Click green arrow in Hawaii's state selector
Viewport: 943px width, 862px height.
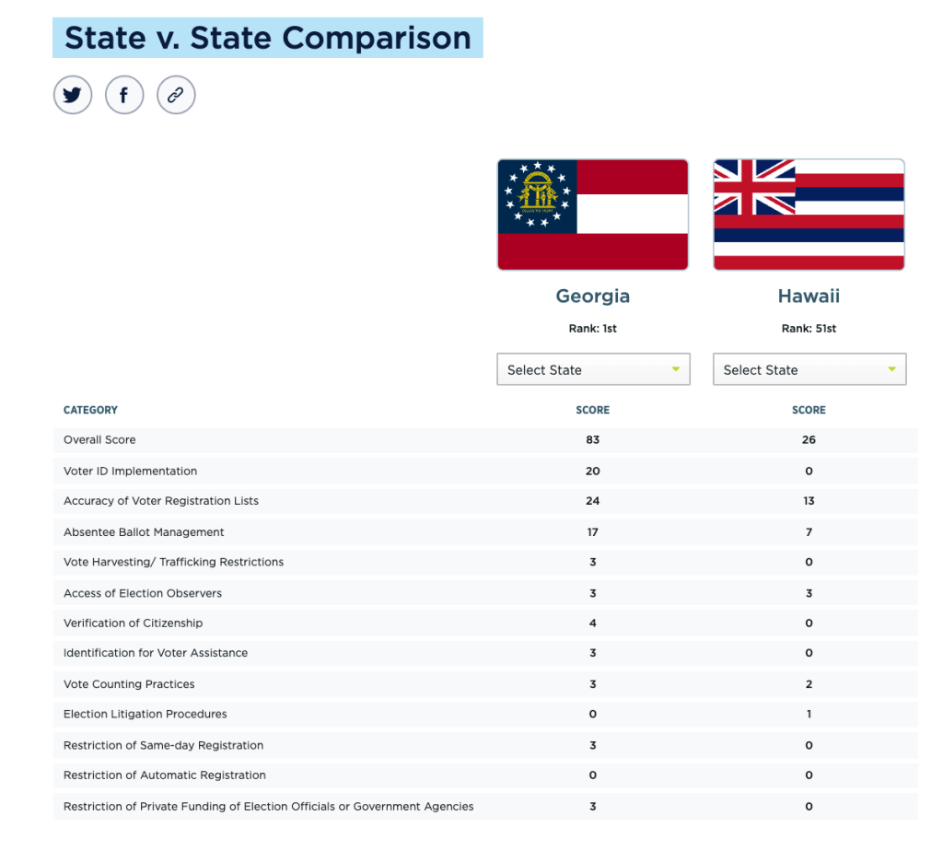click(891, 369)
